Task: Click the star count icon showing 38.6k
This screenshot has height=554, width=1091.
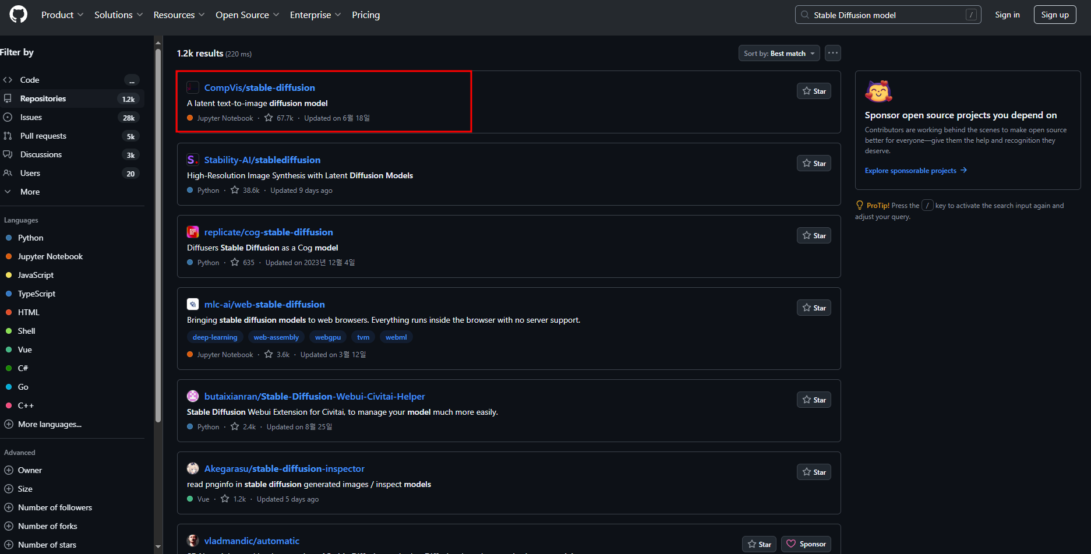Action: [235, 190]
